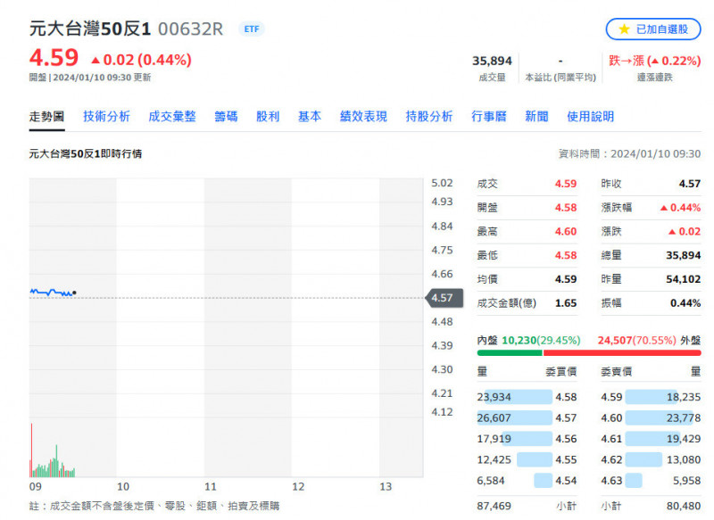
Task: Click the 5.02 upper limit axis label
Action: click(442, 184)
